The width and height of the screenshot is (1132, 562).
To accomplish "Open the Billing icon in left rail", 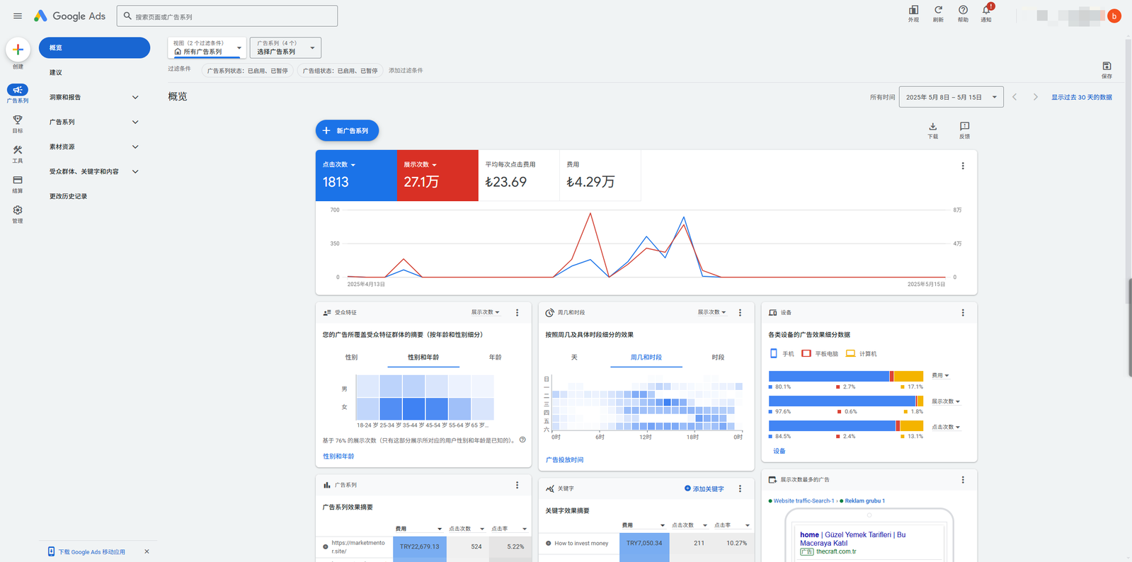I will (18, 180).
